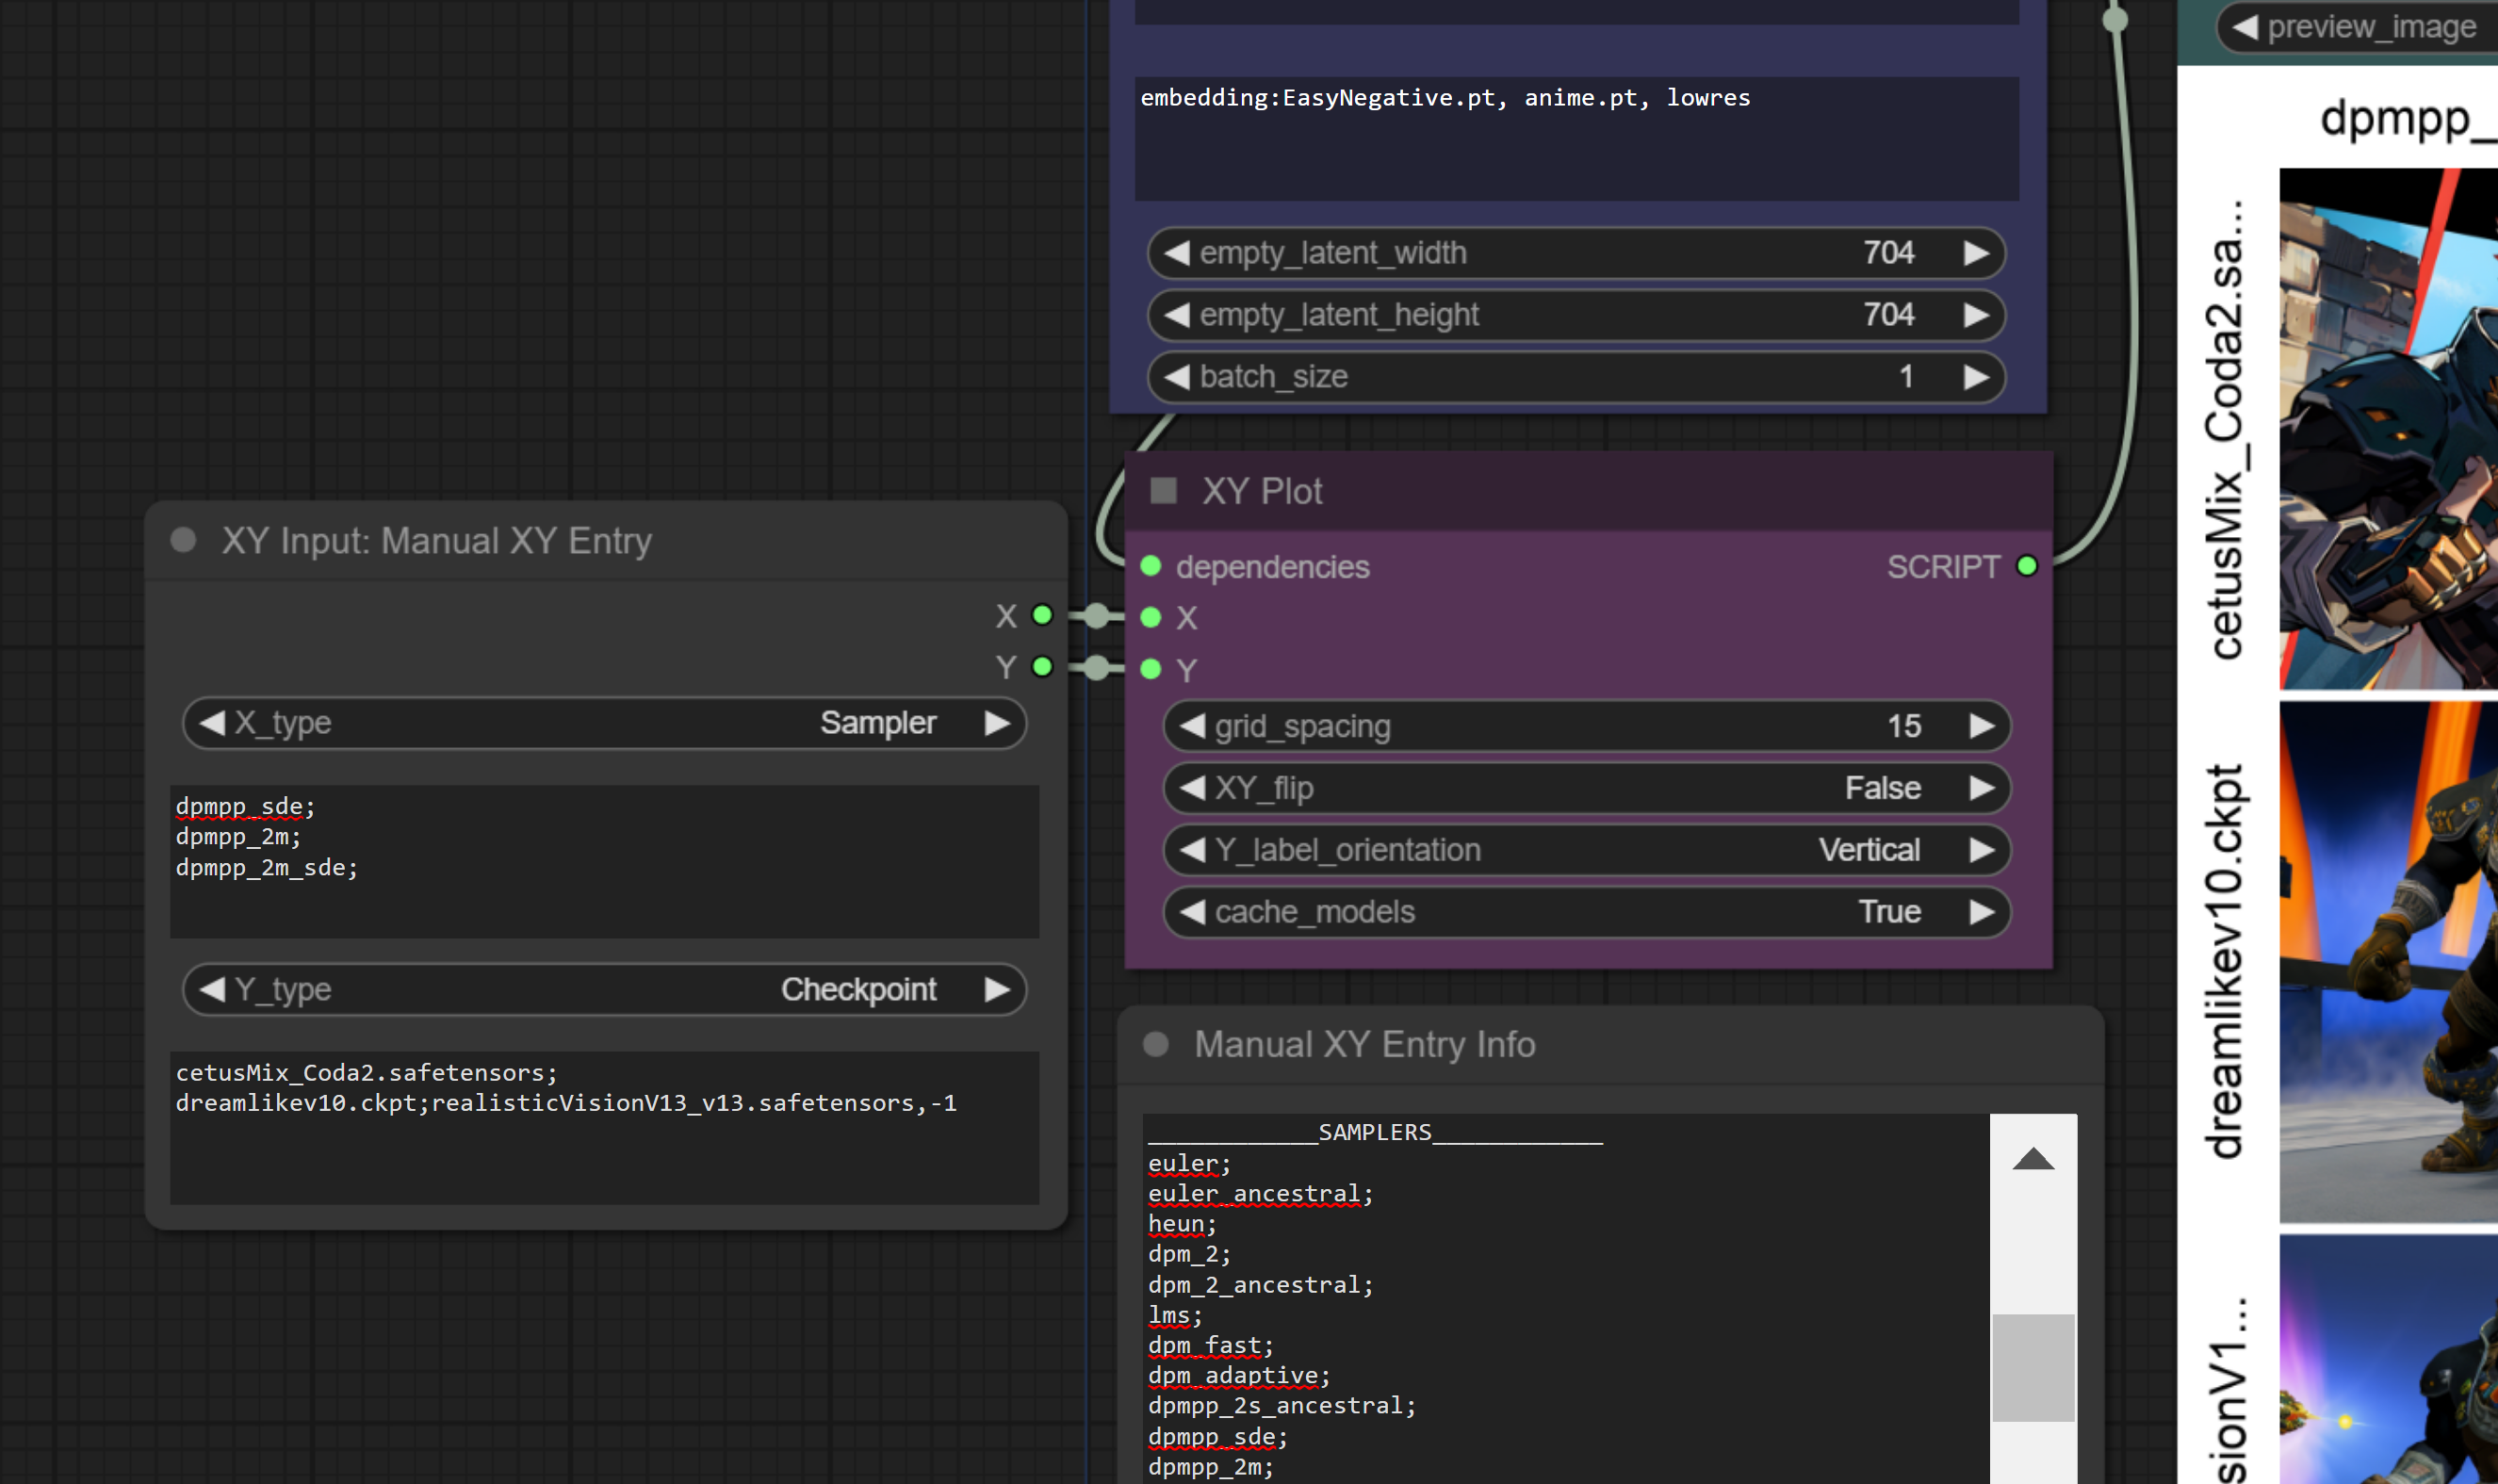Increase empty_latent_width using right arrow

[1975, 253]
